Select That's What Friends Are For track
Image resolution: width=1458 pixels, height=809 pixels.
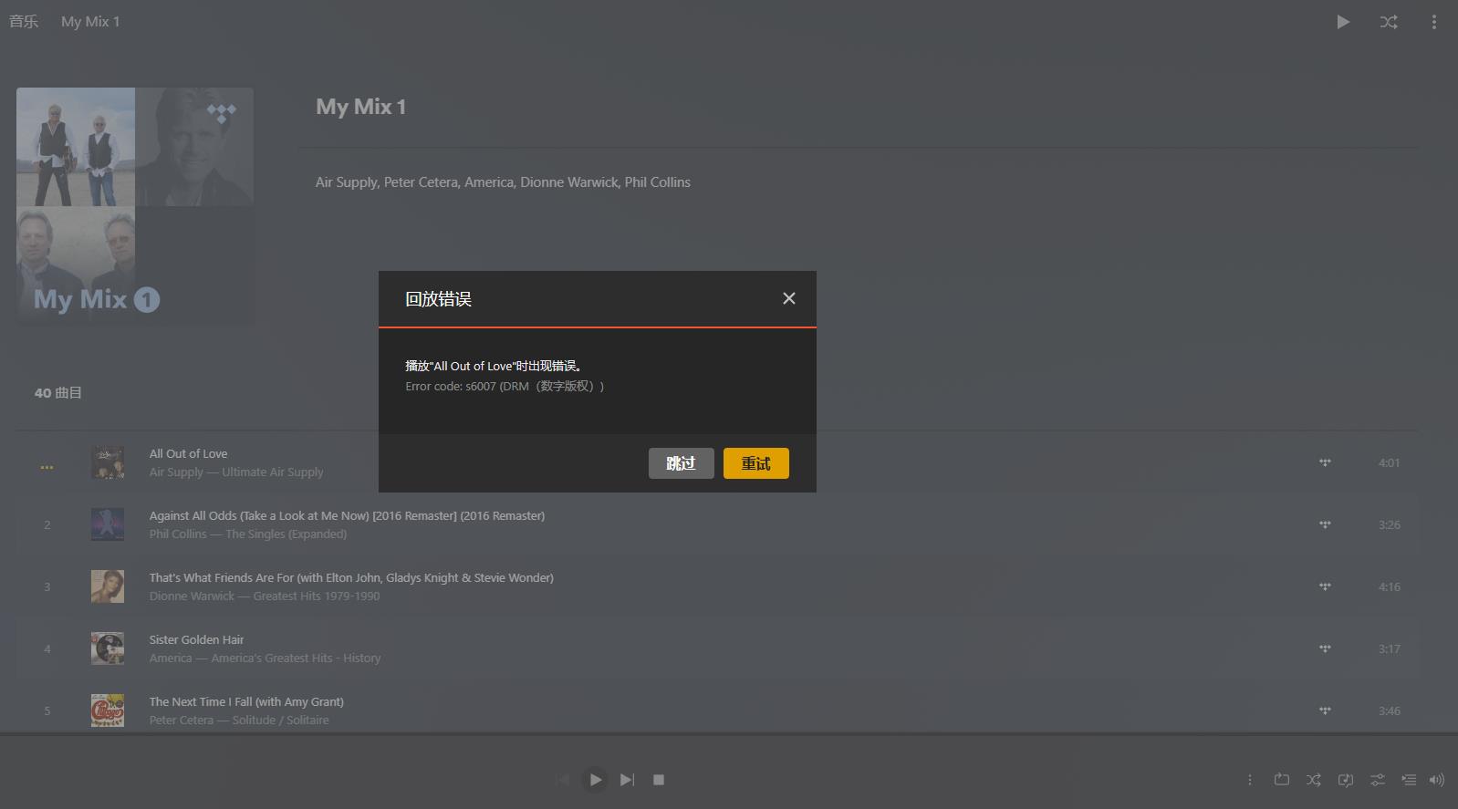coord(351,577)
